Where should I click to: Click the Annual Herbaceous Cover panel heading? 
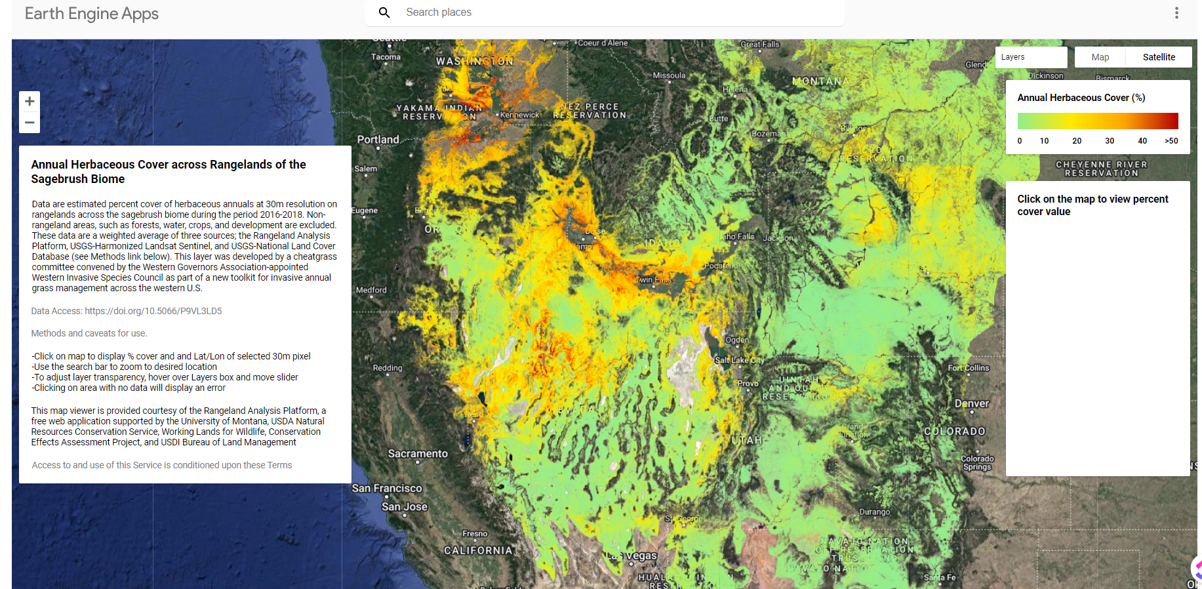(x=169, y=172)
